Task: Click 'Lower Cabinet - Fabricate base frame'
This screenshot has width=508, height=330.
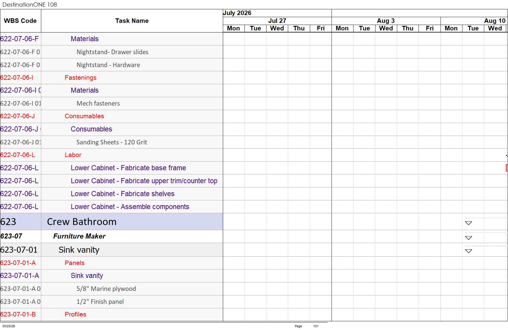Action: click(128, 168)
